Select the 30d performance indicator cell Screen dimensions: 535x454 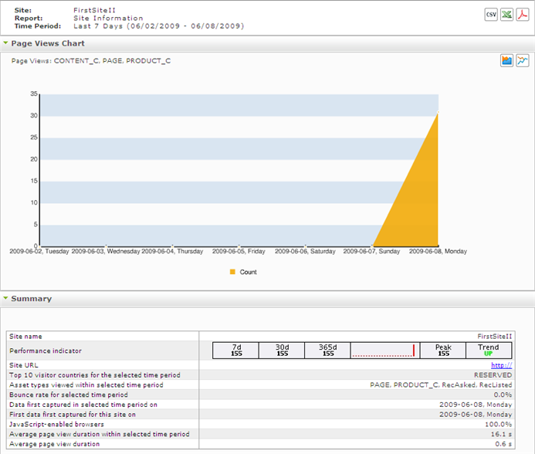tap(282, 351)
